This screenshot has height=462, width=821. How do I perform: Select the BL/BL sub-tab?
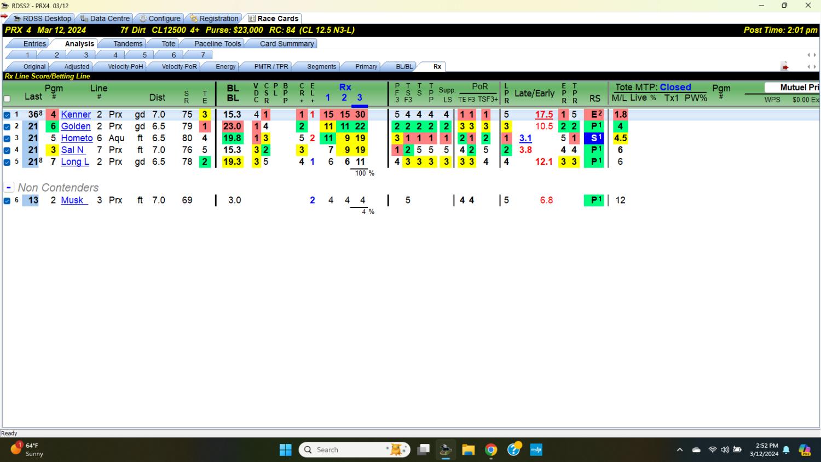404,66
